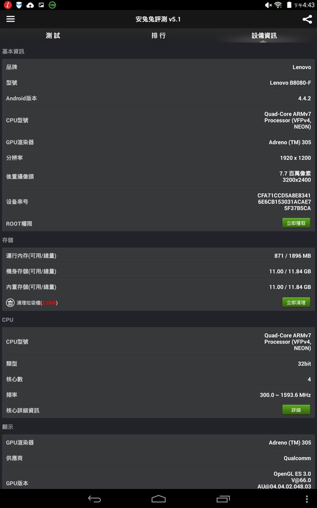Screen dimensions: 317x508
Task: Tap the cloud upload notification icon
Action: click(x=30, y=5)
